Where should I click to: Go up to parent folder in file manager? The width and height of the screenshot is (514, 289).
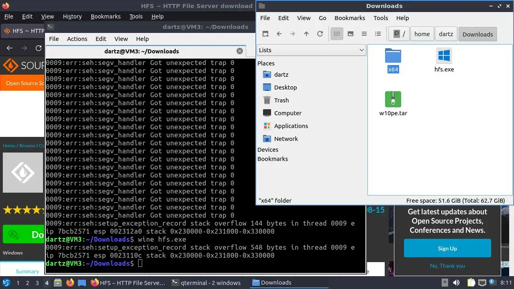point(306,34)
